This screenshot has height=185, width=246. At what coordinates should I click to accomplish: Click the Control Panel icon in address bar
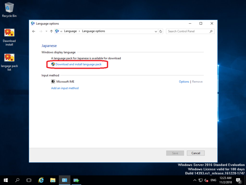point(57,31)
